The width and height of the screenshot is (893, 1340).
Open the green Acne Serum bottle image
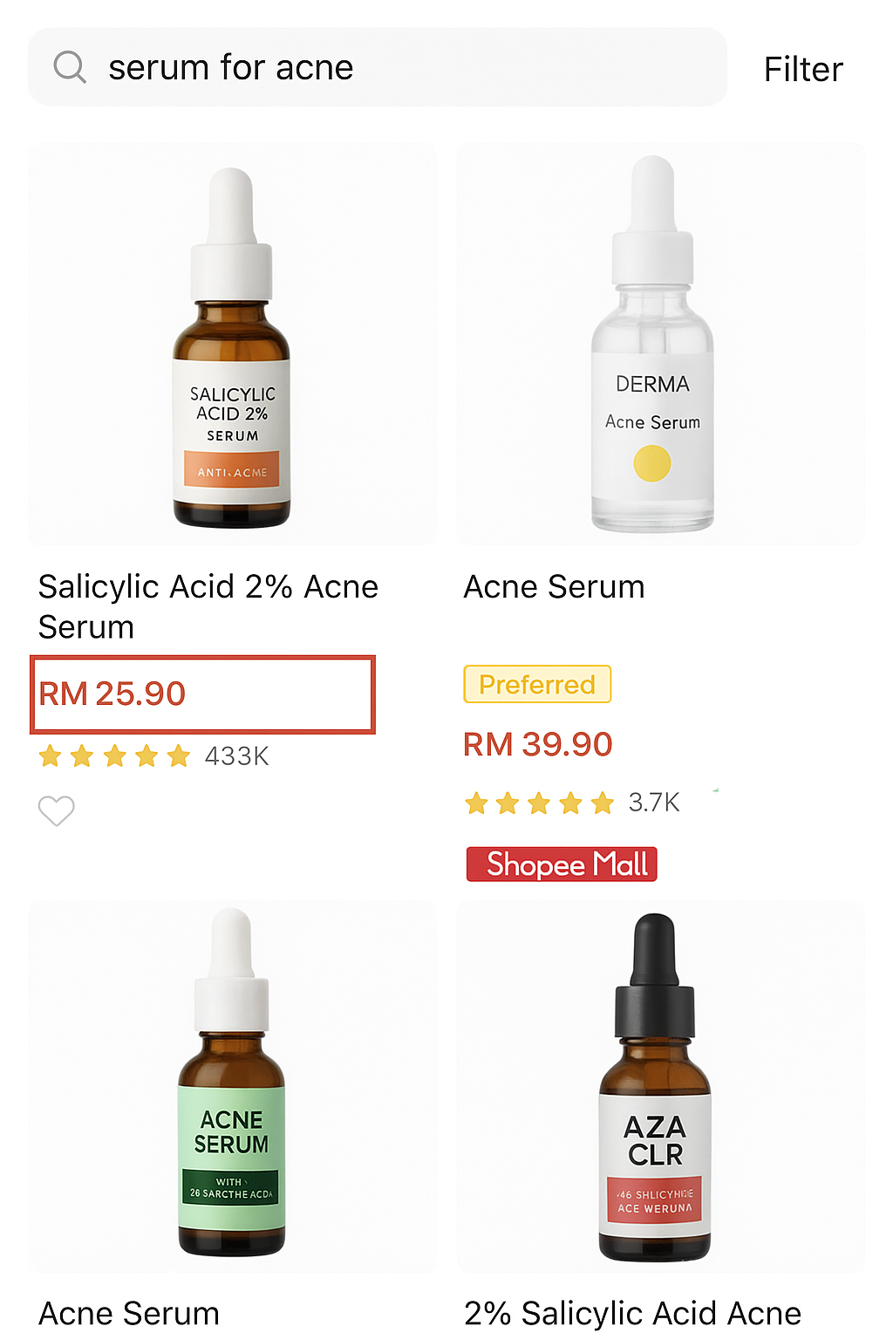(232, 1086)
